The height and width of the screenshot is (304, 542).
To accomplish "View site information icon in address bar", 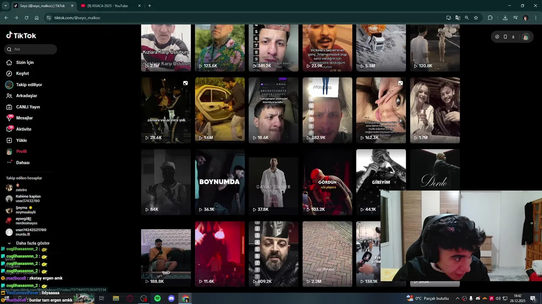I will (x=49, y=18).
